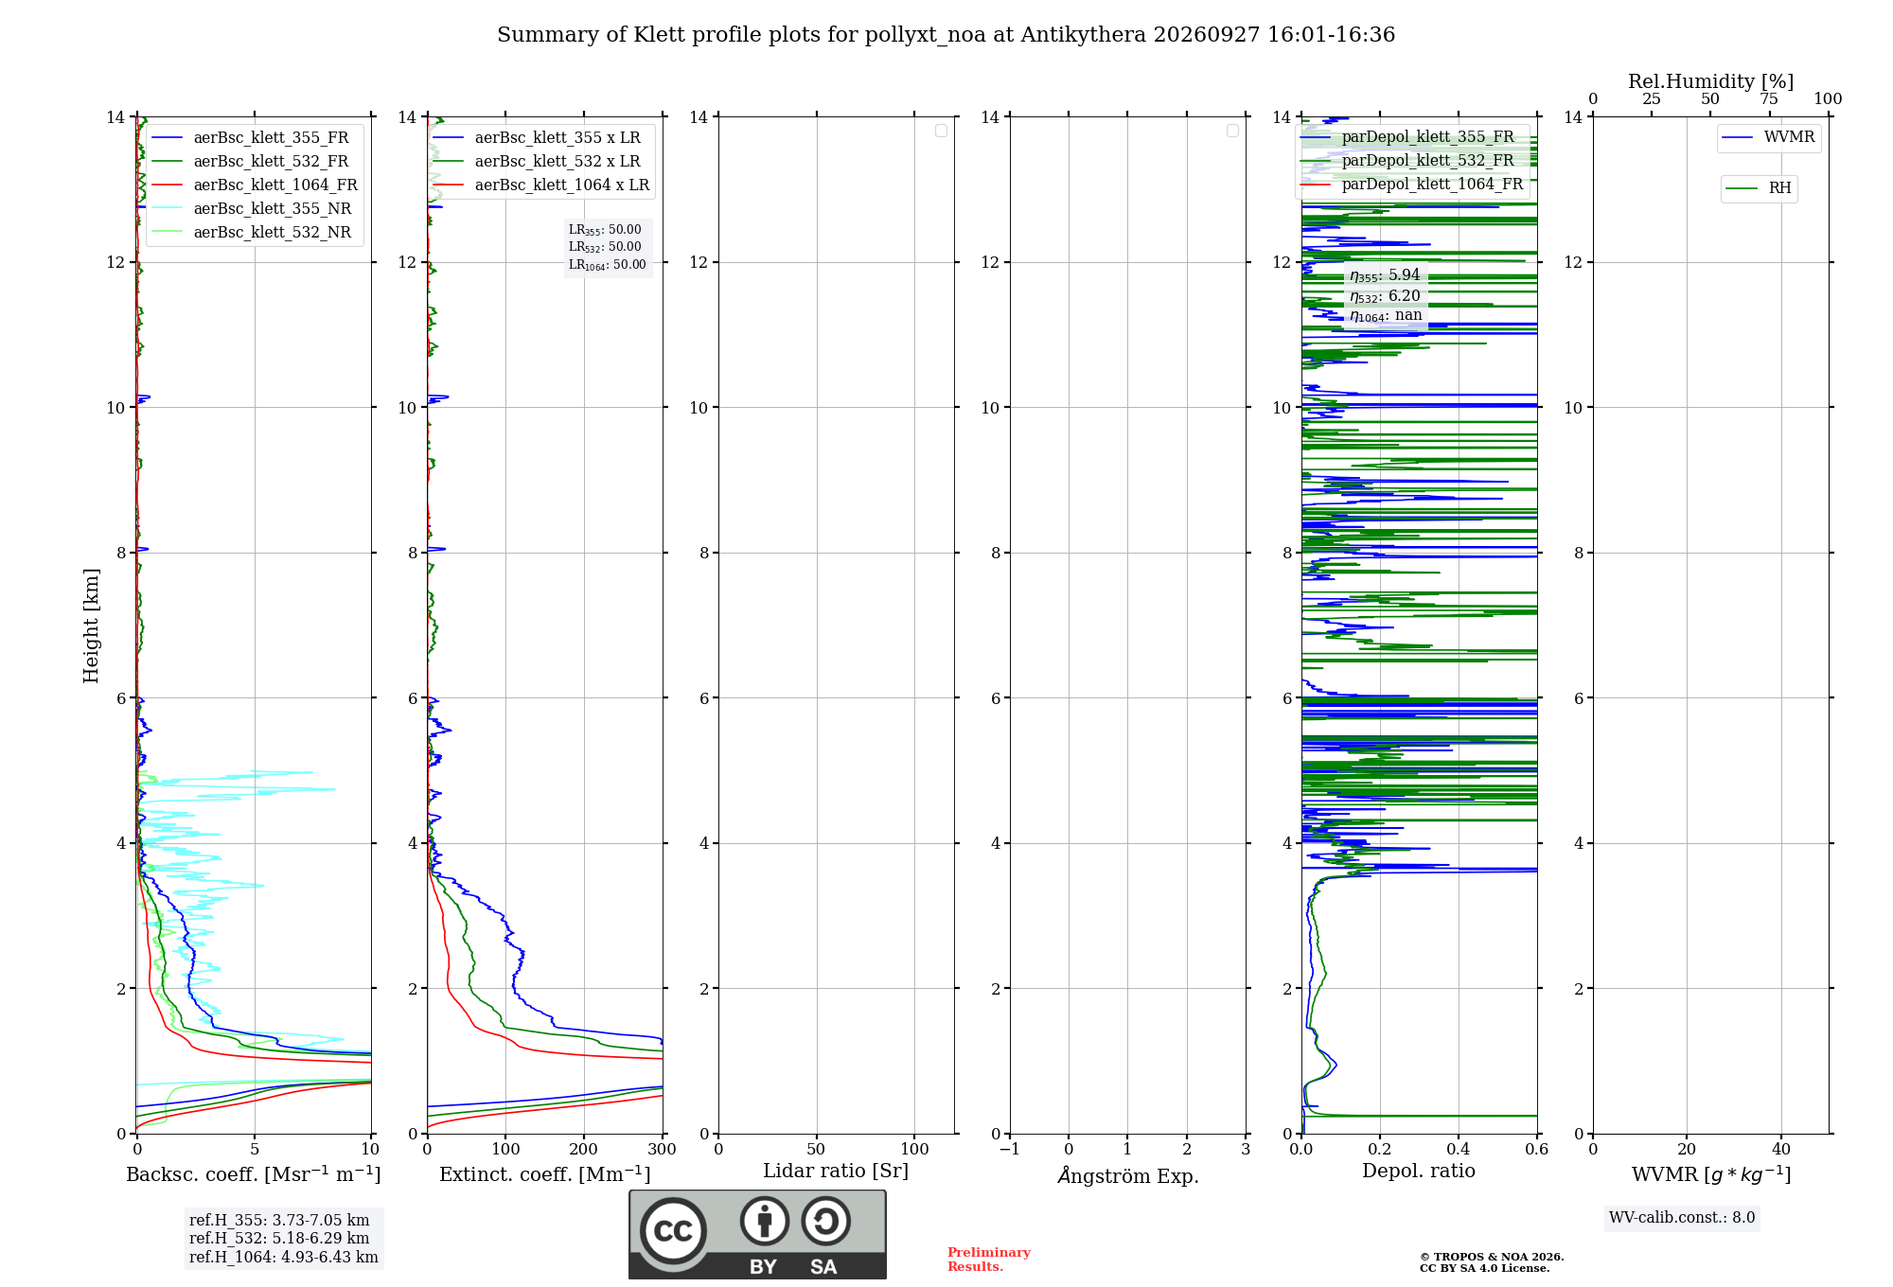1893x1287 pixels.
Task: Click the Height [km] axis label
Action: 91,626
